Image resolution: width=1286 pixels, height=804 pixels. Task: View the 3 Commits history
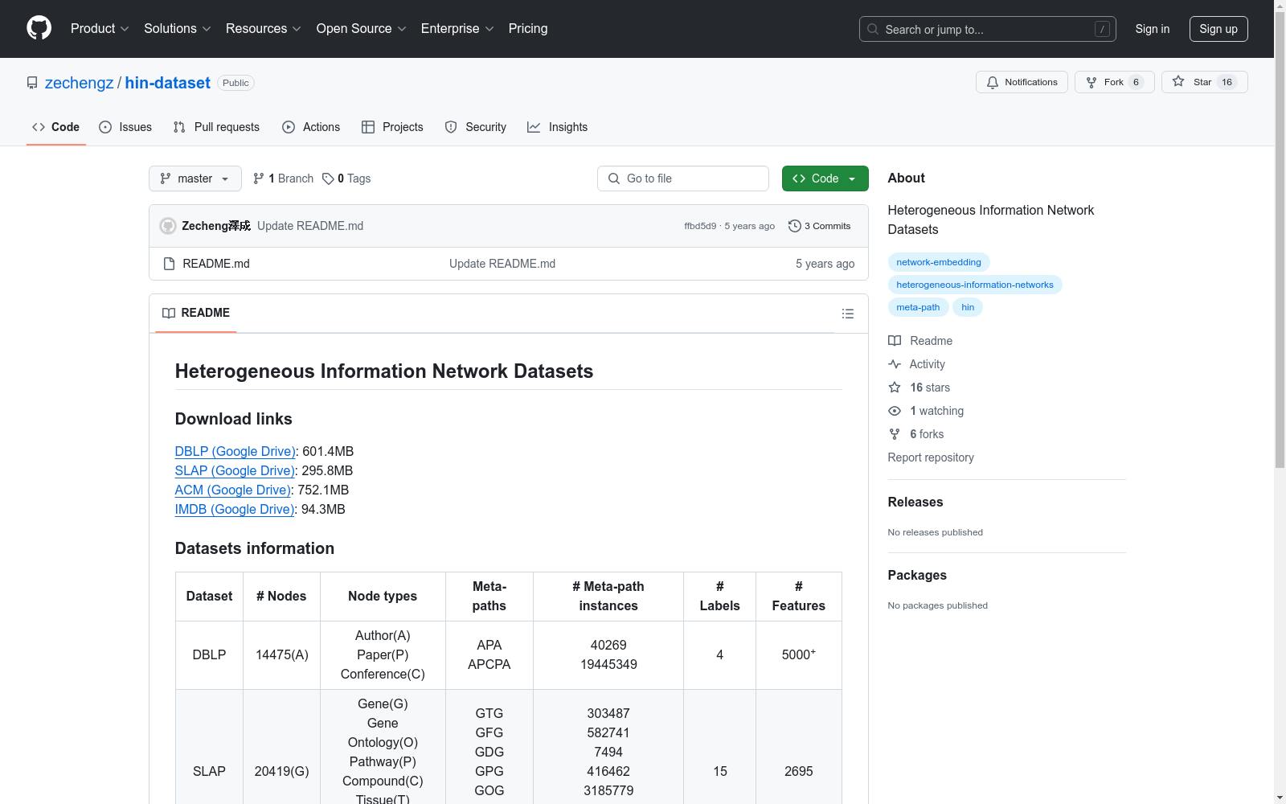click(x=819, y=226)
